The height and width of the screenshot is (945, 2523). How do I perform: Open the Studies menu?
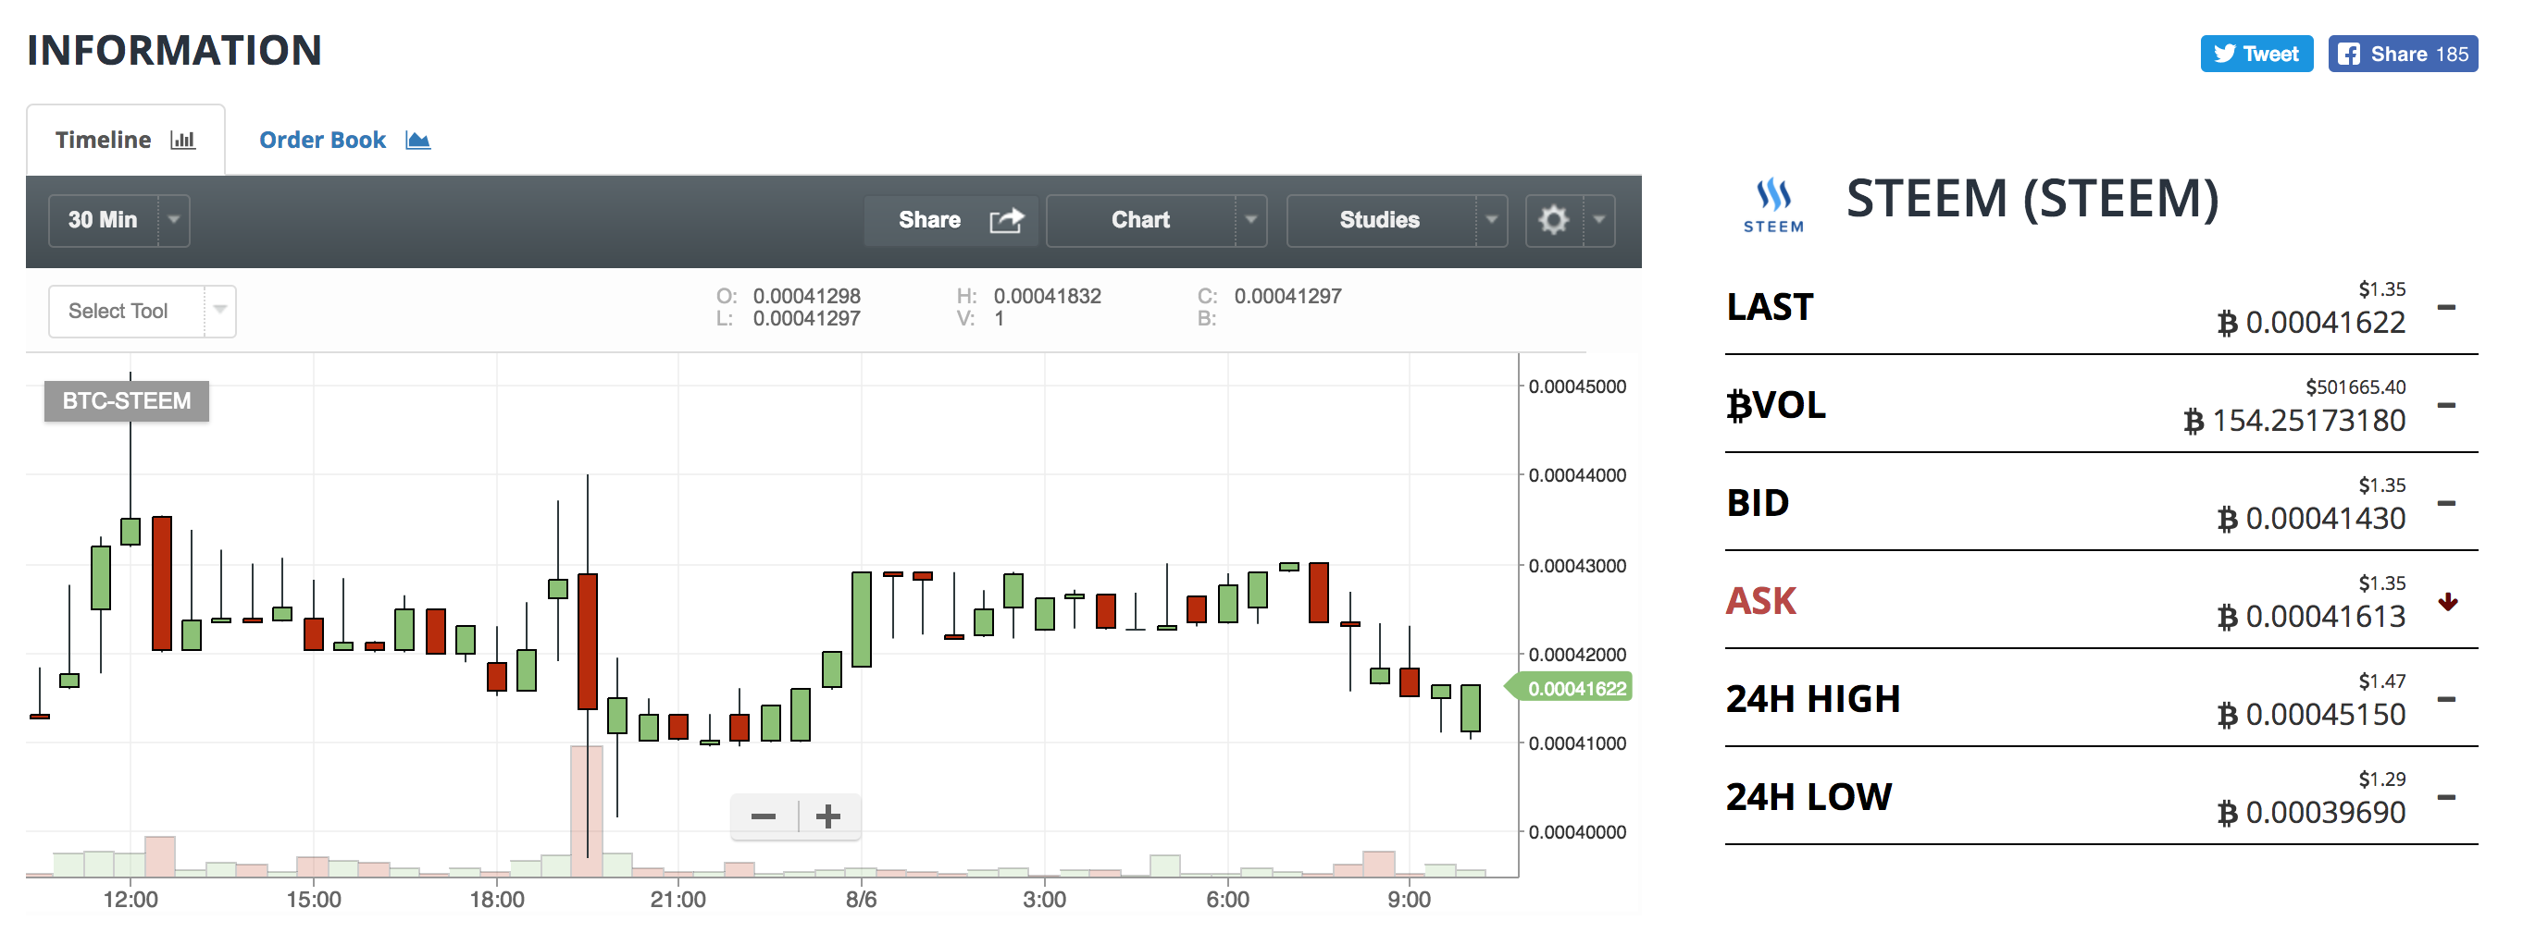pos(1397,220)
